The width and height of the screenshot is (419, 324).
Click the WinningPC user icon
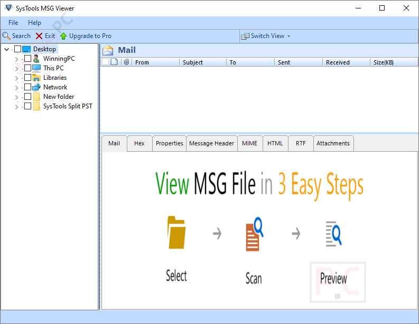[x=36, y=59]
